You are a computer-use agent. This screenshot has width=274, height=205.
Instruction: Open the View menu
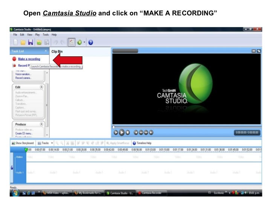point(30,35)
